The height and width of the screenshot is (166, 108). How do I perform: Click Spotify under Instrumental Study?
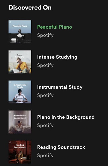pyautogui.click(x=45, y=96)
